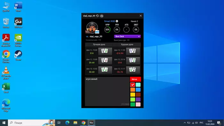This screenshot has height=126, width=224.
Task: Show hidden icons in system tray
Action: coord(185,123)
